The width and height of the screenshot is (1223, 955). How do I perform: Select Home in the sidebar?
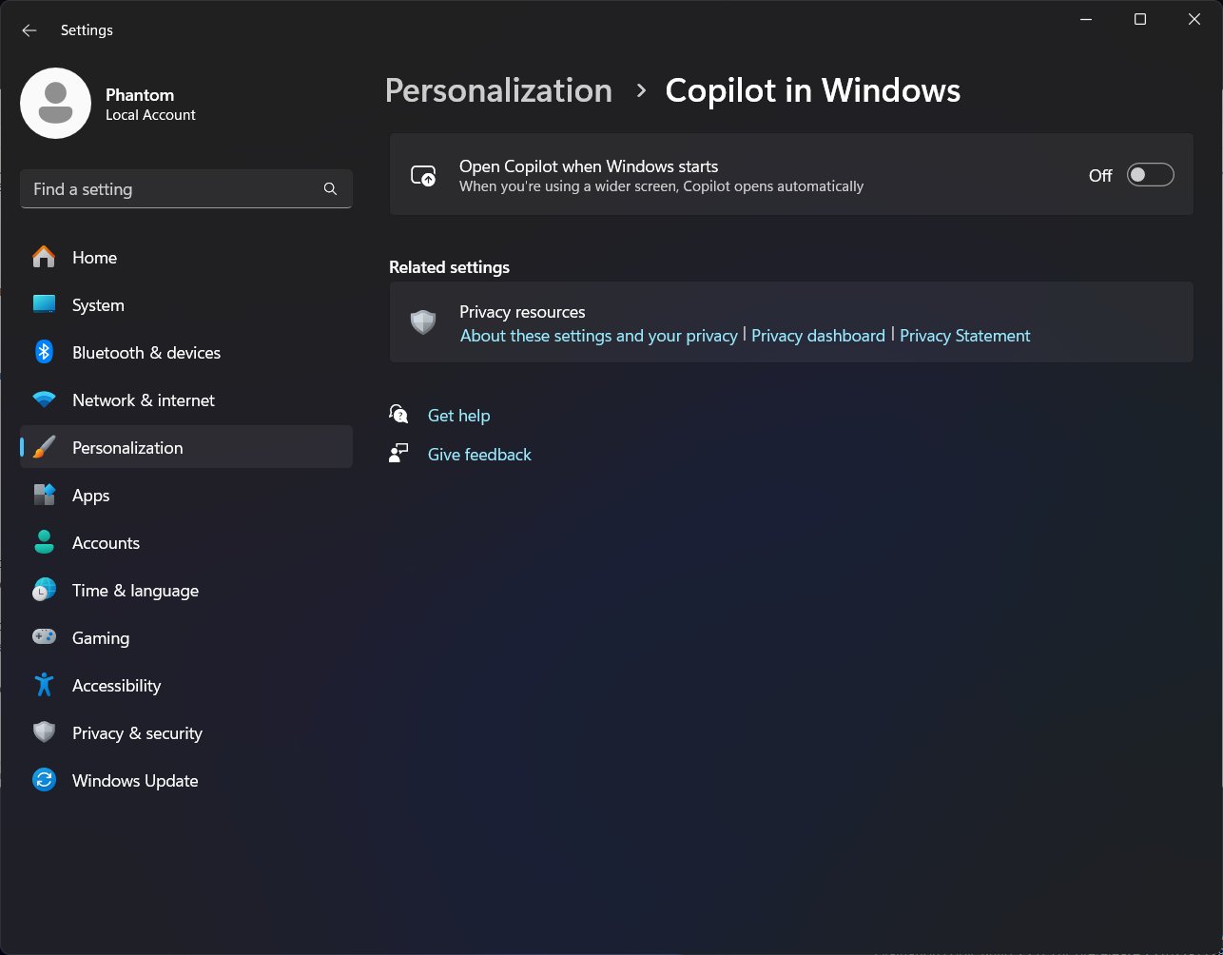click(x=94, y=257)
